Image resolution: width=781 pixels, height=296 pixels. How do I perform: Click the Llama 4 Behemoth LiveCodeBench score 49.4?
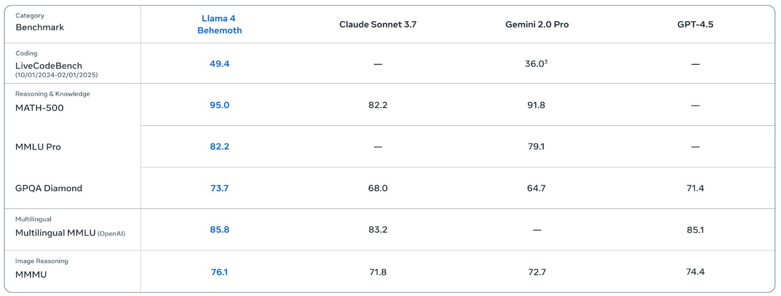coord(220,64)
